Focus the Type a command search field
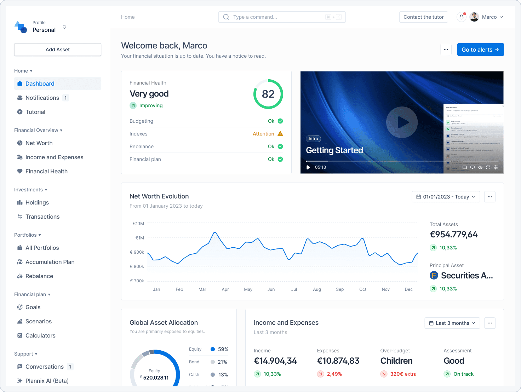This screenshot has width=521, height=392. [282, 17]
